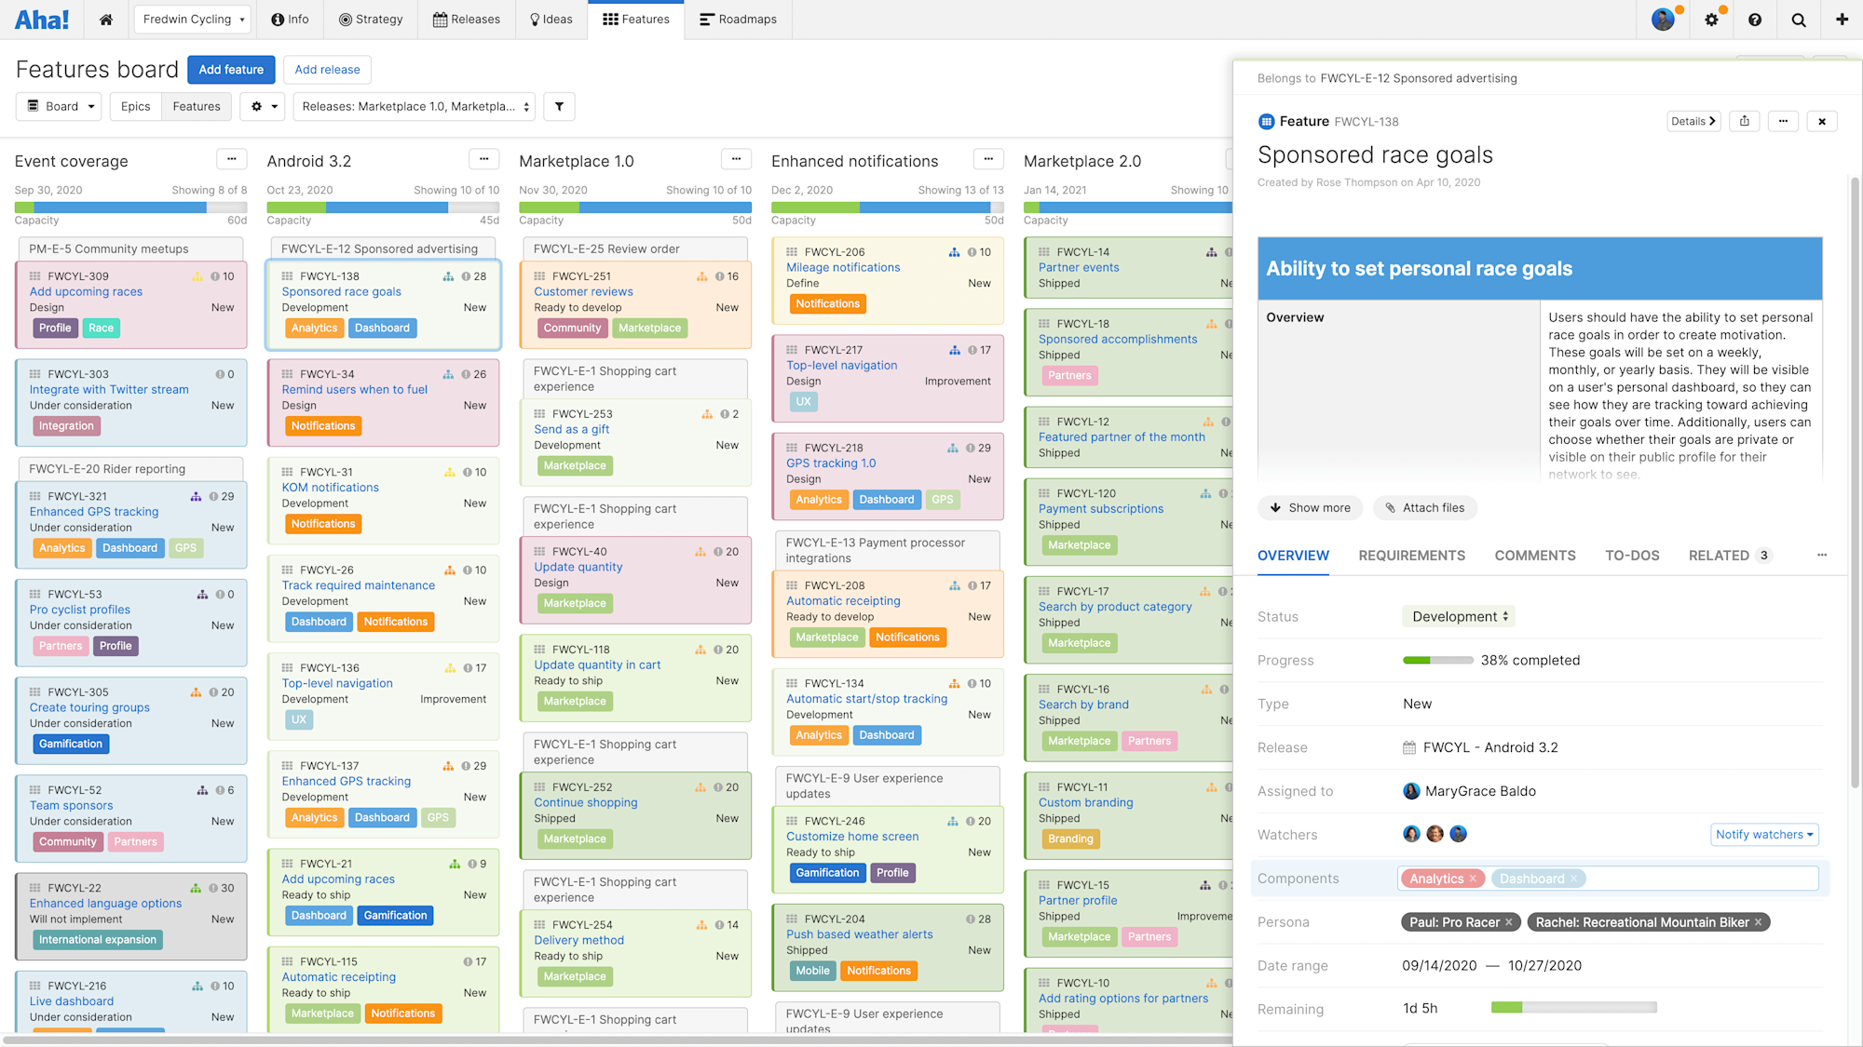1863x1047 pixels.
Task: Click the plus icon in top bar
Action: click(1842, 20)
